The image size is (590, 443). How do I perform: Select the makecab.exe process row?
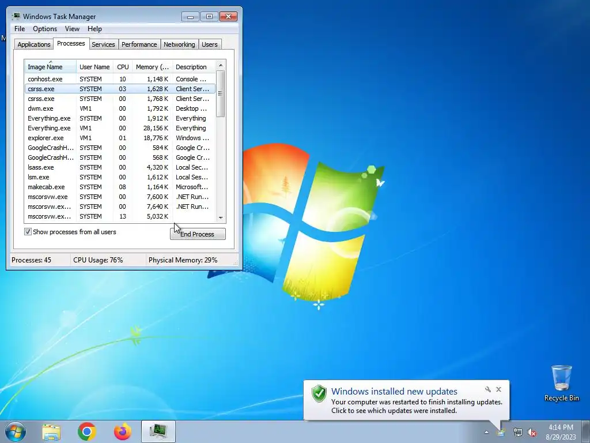120,187
